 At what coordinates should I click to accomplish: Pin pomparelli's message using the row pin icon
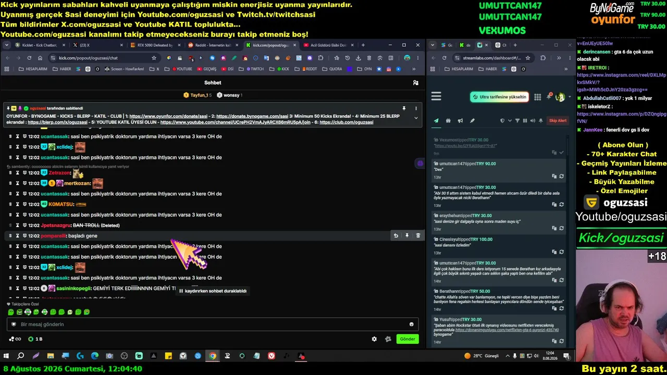pos(407,236)
